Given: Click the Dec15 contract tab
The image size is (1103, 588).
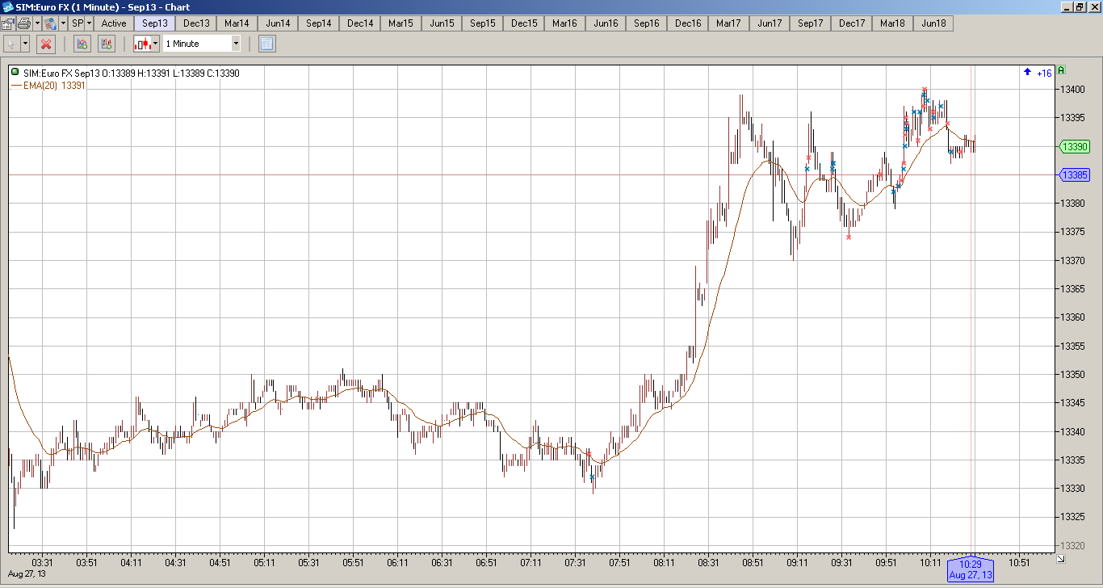Looking at the screenshot, I should tap(524, 23).
